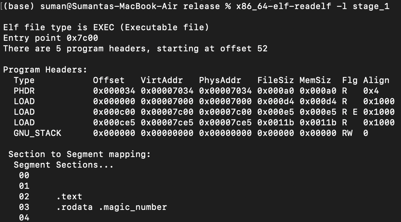Image resolution: width=401 pixels, height=222 pixels.
Task: Click the .magic_number section name
Action: coord(133,207)
